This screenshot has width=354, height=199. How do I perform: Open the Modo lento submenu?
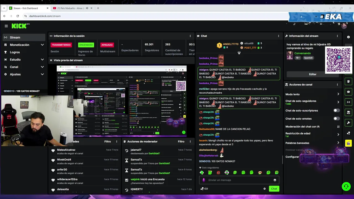[x=313, y=94]
